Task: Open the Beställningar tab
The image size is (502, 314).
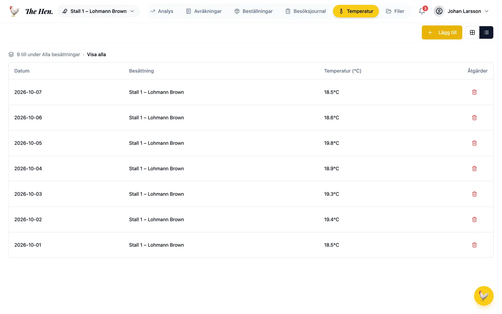Action: pyautogui.click(x=253, y=11)
